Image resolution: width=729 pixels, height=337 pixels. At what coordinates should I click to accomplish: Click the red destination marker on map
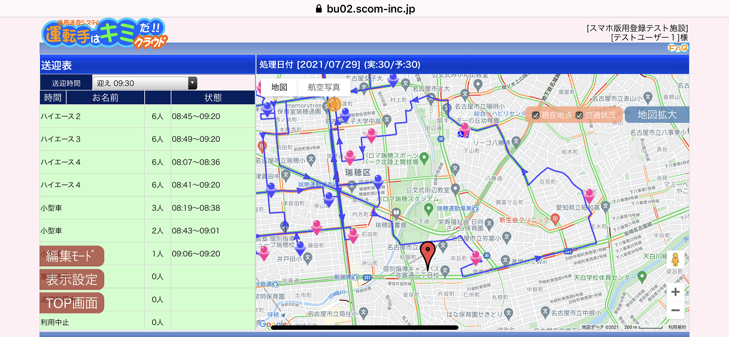[x=427, y=255]
